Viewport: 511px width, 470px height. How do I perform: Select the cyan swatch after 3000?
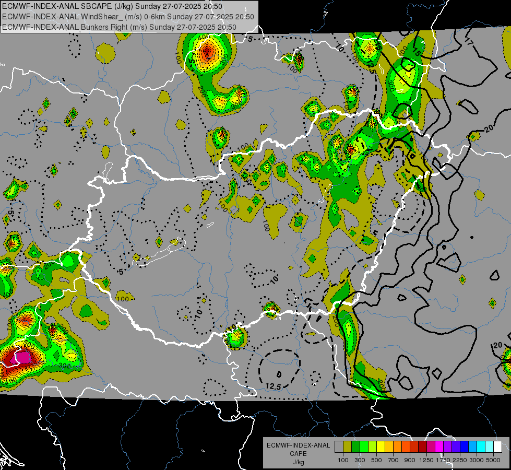click(481, 447)
